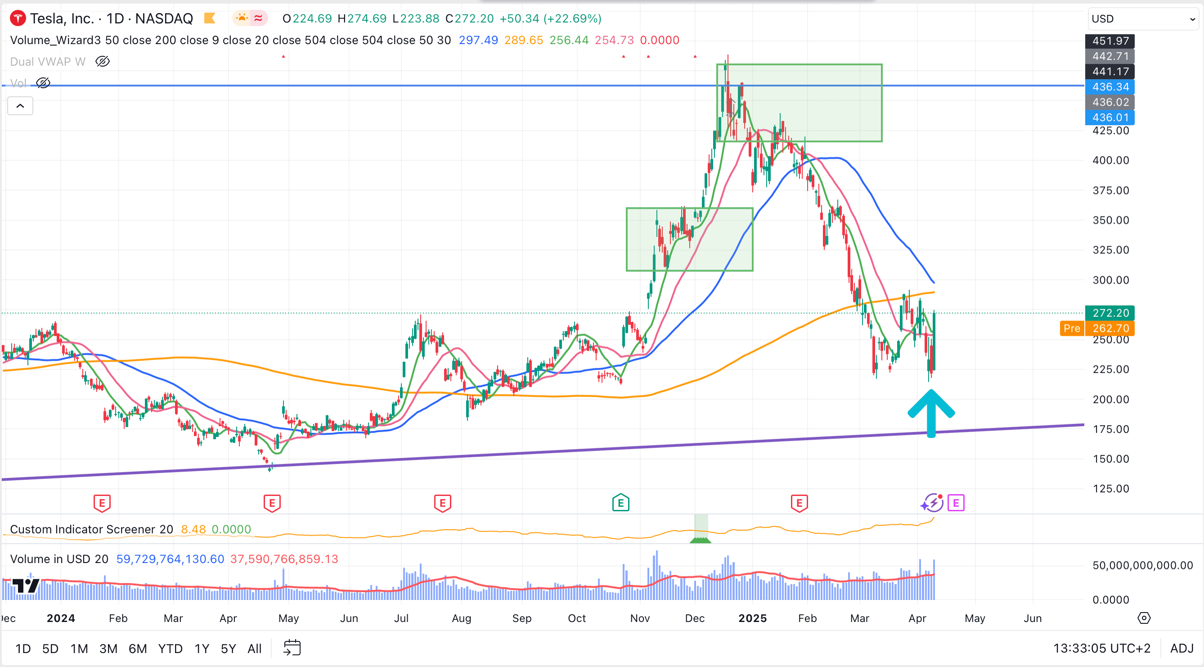The height and width of the screenshot is (667, 1204).
Task: Select the 3M time range
Action: (108, 649)
